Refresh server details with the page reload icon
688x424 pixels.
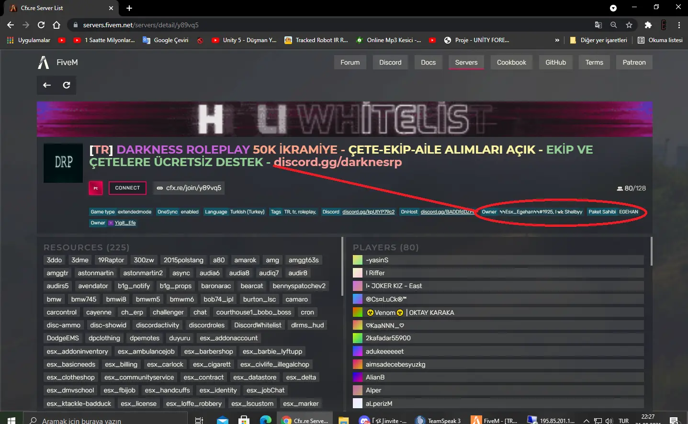(67, 85)
